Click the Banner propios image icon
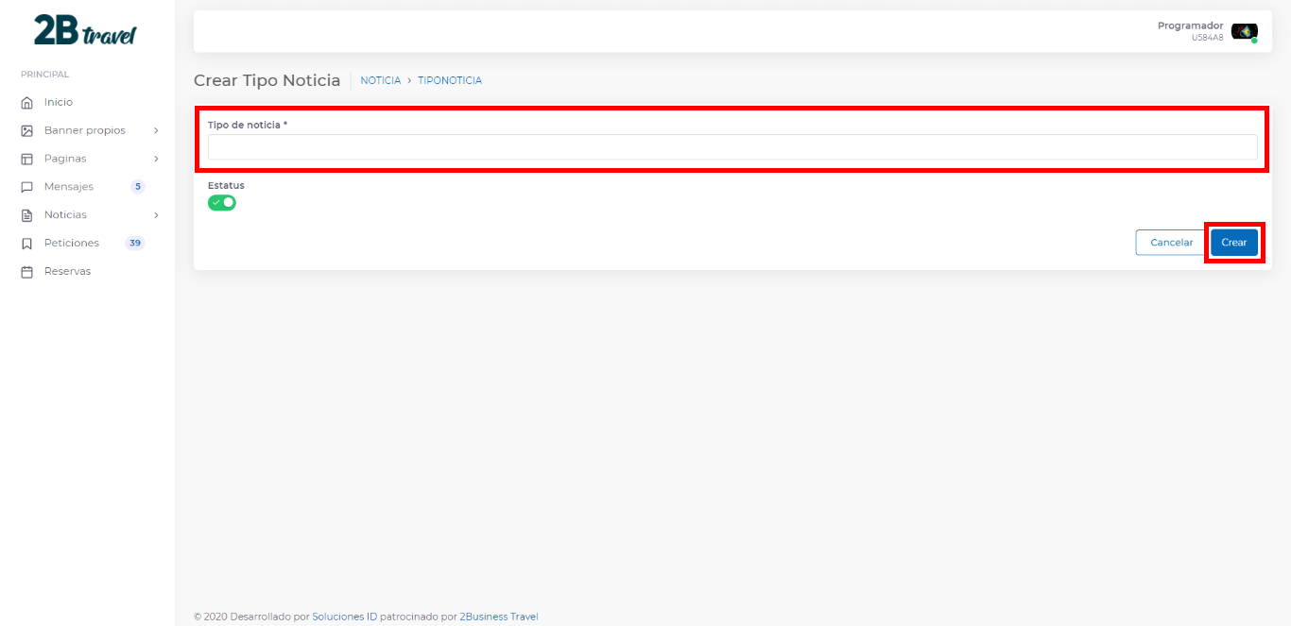Screen dimensions: 1291x626 27,130
